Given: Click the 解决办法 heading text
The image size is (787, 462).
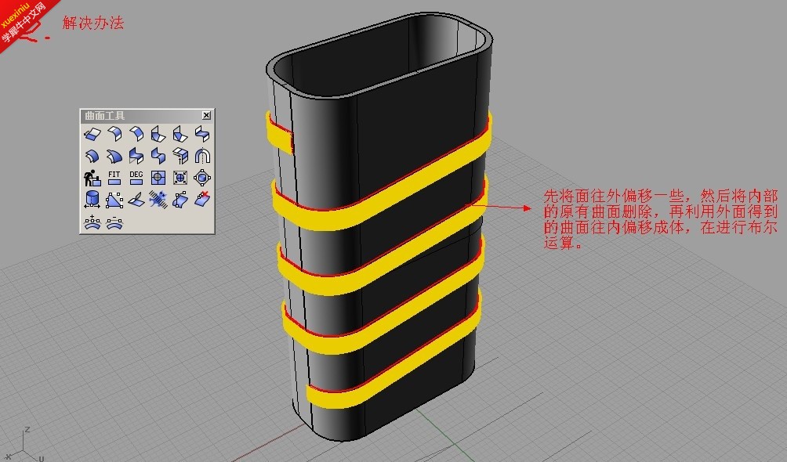Looking at the screenshot, I should click(92, 23).
